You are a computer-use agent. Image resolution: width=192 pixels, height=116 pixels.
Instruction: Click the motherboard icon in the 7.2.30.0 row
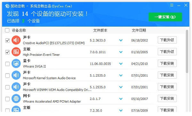(x=16, y=109)
